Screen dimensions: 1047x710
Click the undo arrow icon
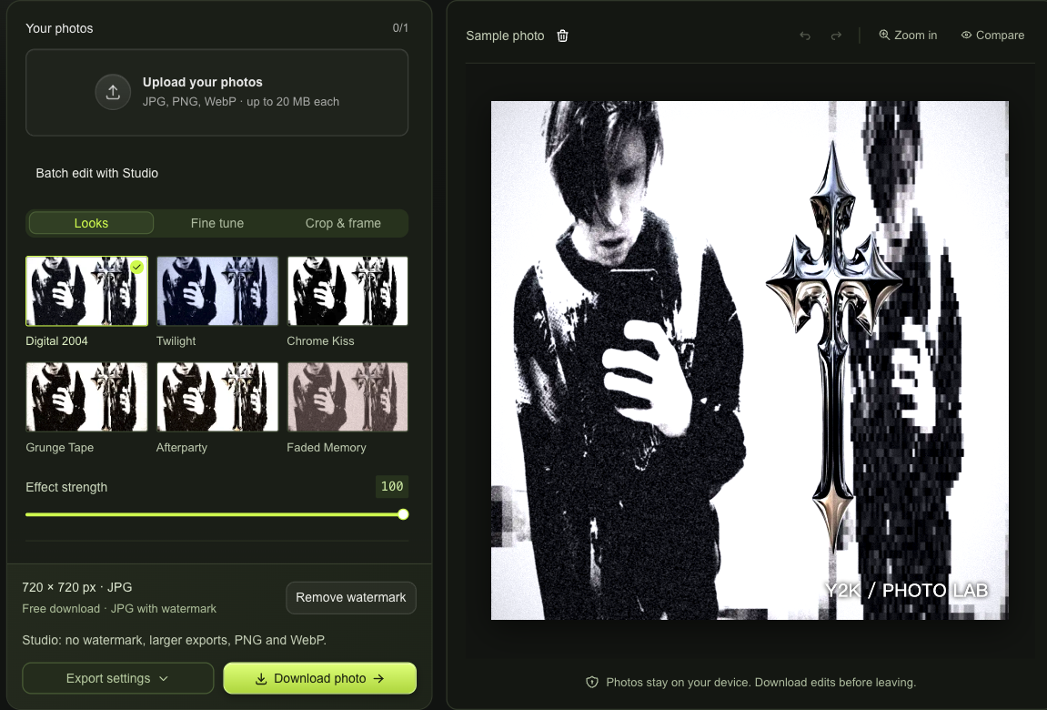(x=805, y=35)
